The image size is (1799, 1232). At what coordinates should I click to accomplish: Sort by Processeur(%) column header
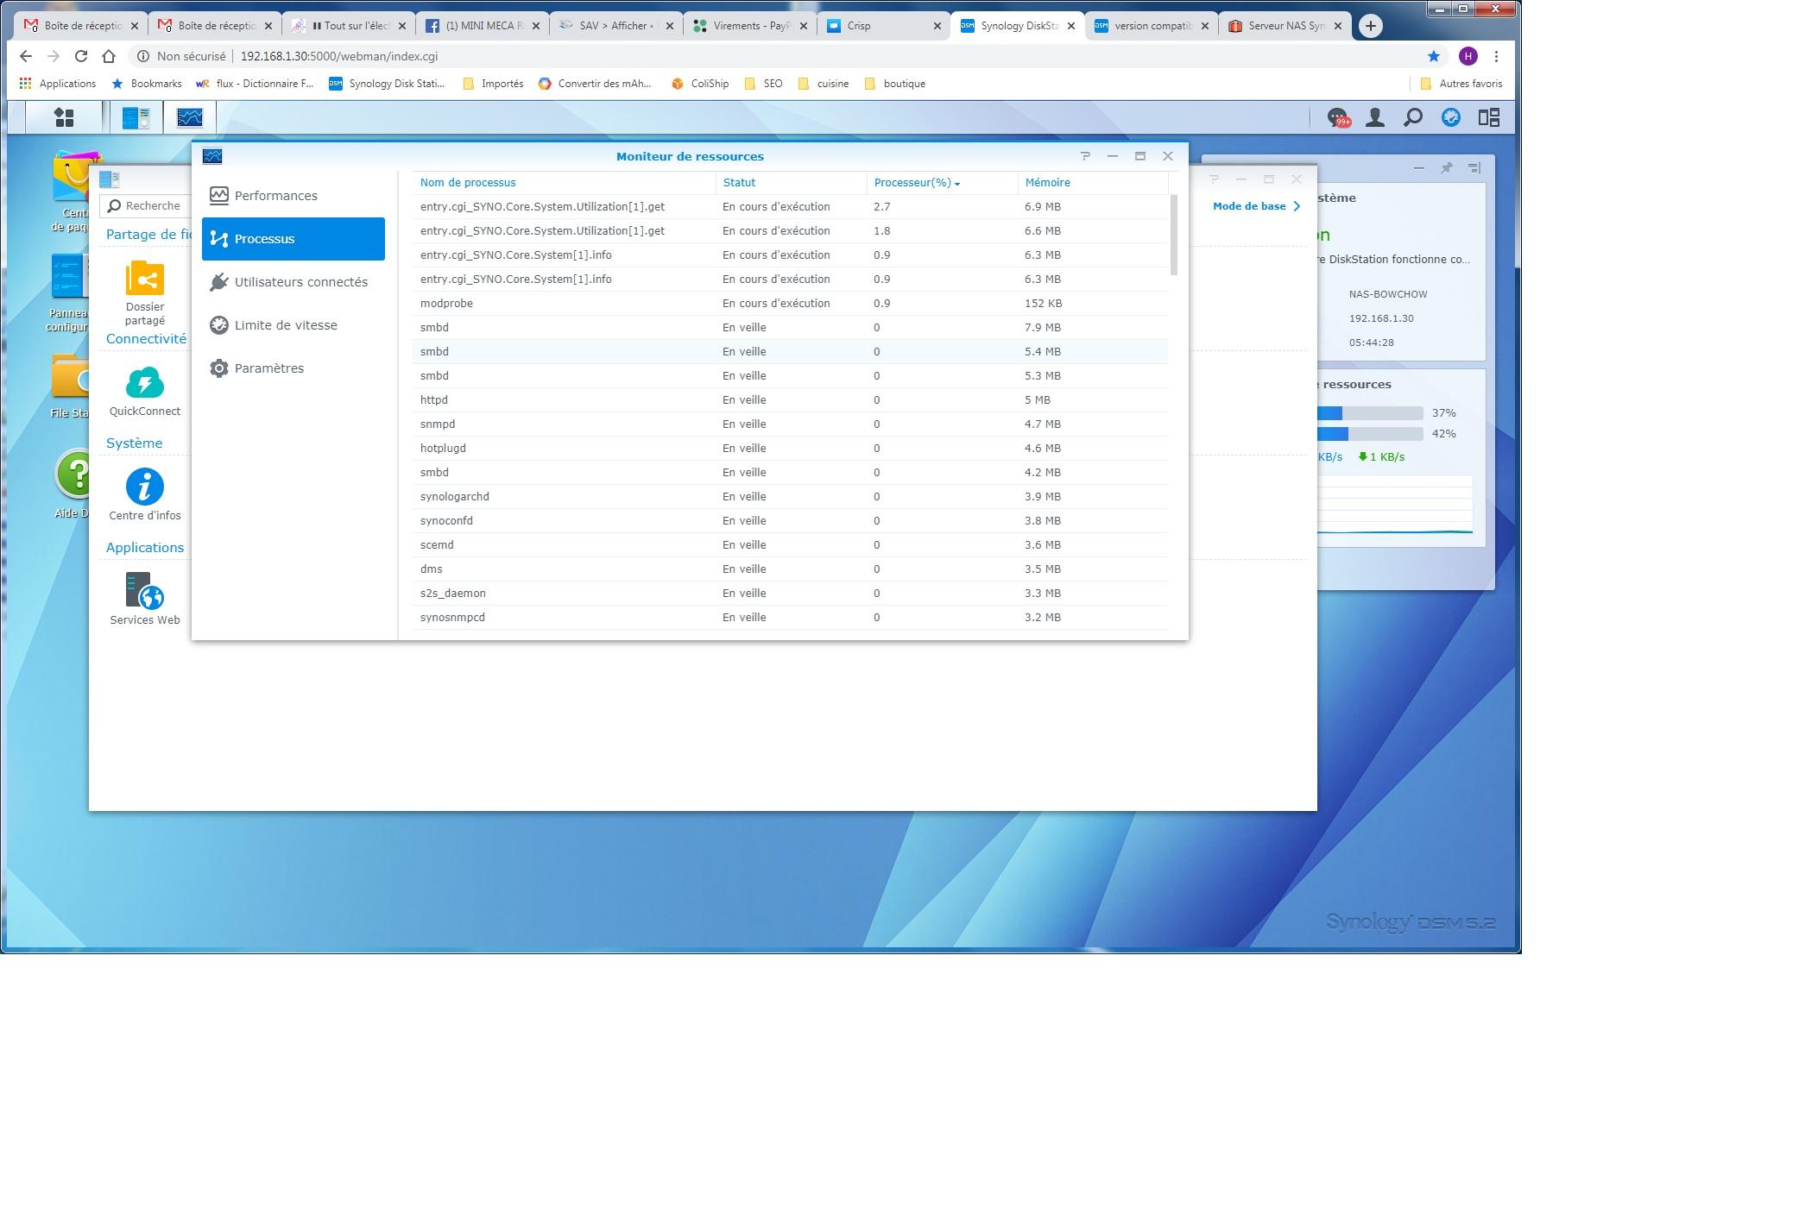click(x=912, y=183)
